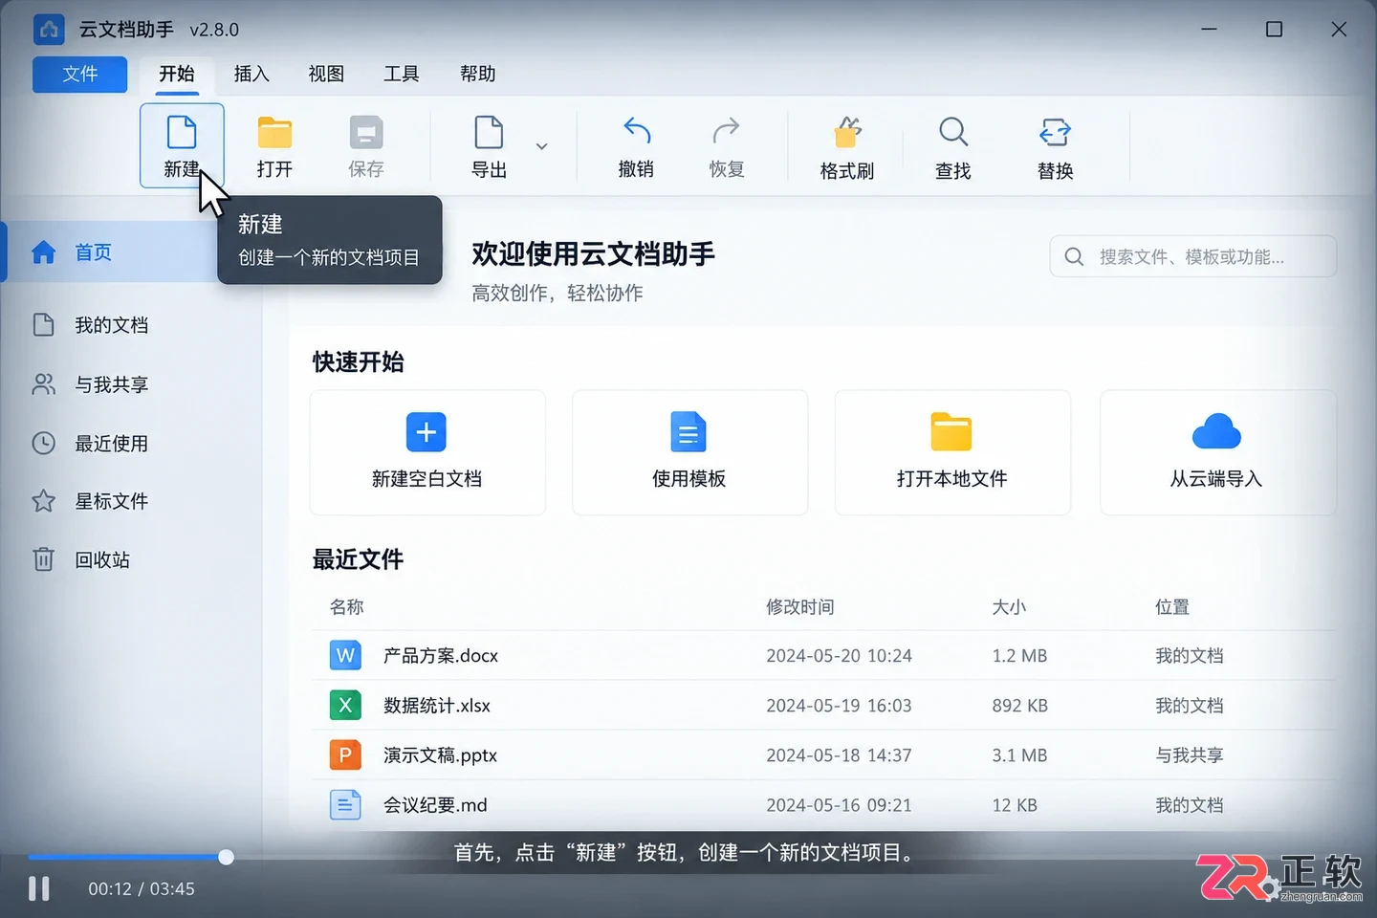Open 与我共享 shared section

[x=113, y=384]
